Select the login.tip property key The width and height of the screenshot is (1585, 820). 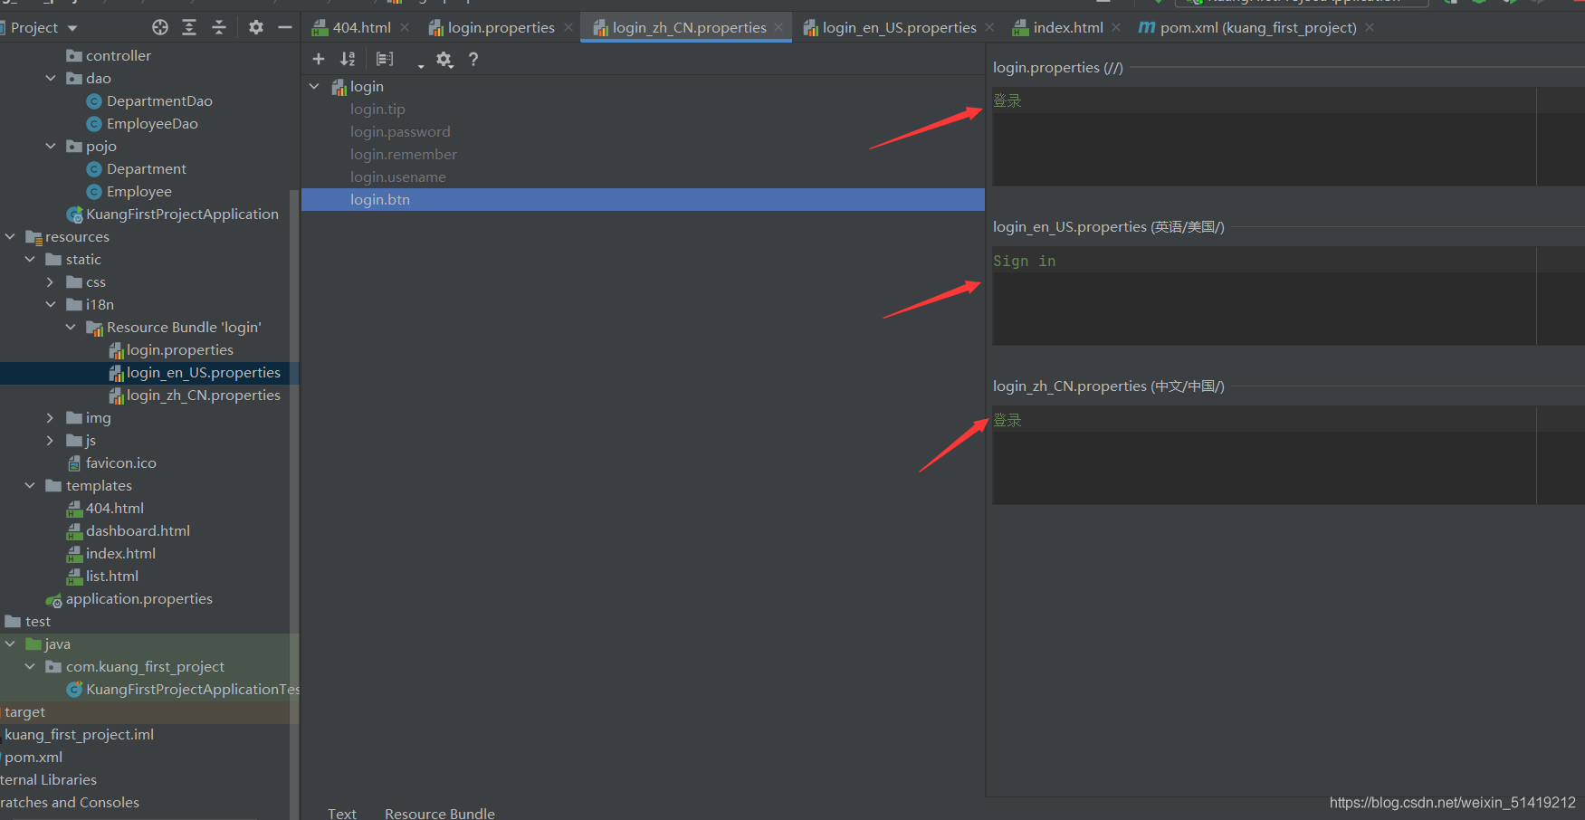coord(377,109)
